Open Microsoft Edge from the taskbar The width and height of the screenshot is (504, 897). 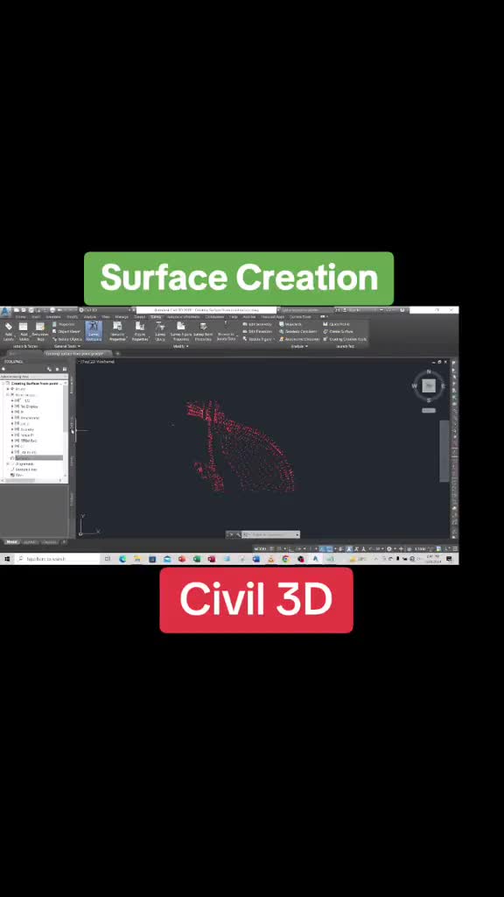pyautogui.click(x=122, y=559)
